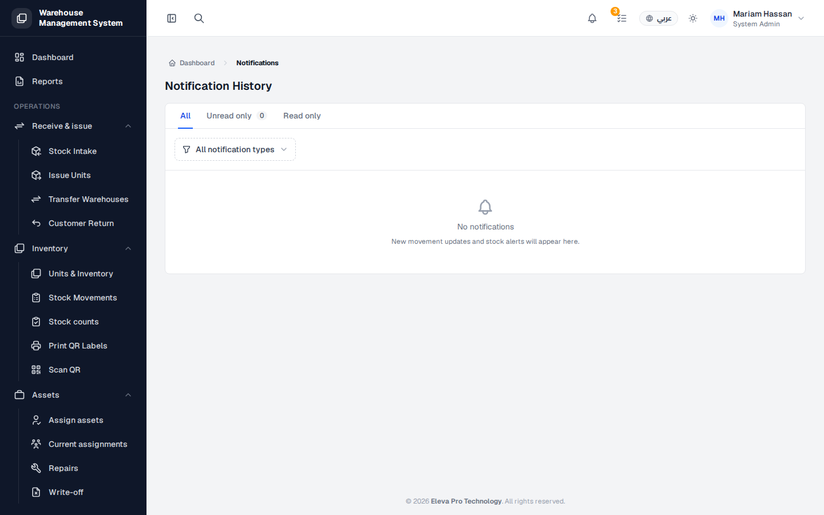The image size is (824, 515).
Task: Click the Eleva Pro Technology footer text
Action: pyautogui.click(x=466, y=501)
